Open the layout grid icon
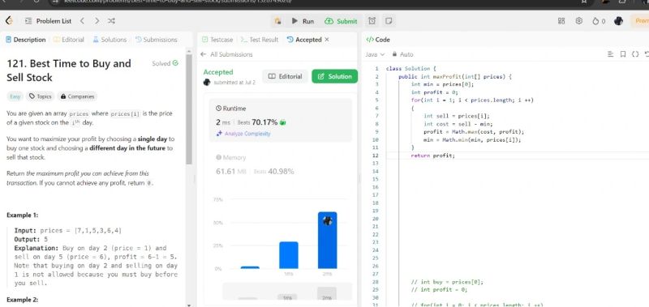The image size is (649, 307). (561, 21)
